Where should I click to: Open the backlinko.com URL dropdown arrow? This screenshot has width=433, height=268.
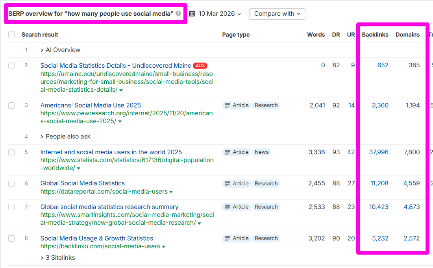coord(163,247)
